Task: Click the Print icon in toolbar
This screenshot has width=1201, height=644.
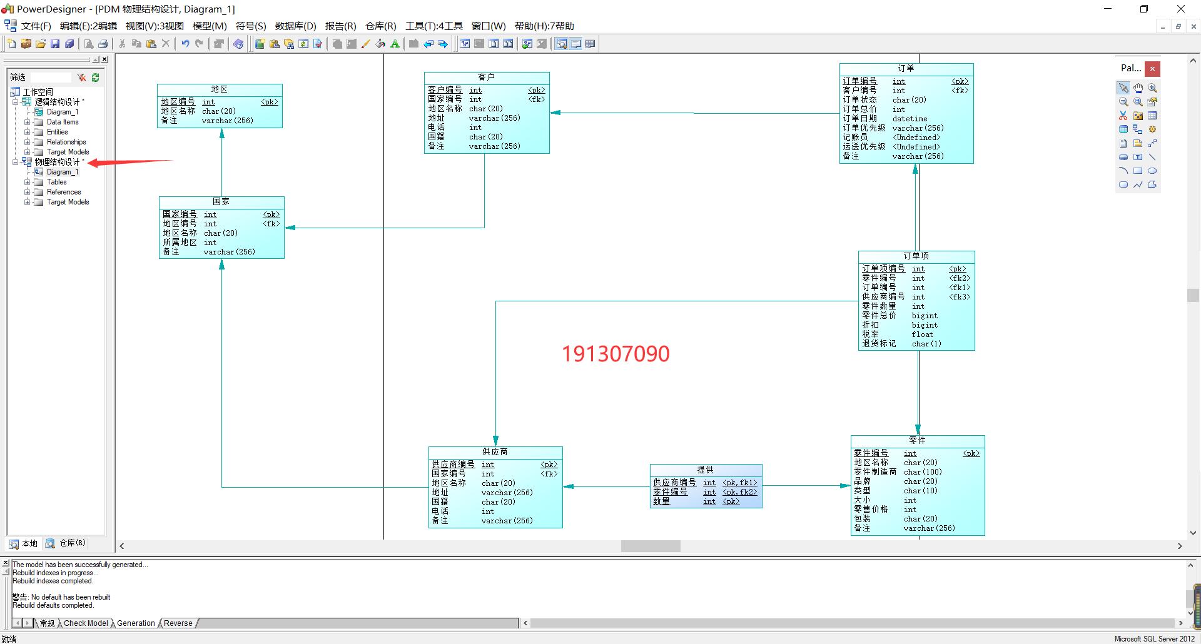Action: point(103,44)
